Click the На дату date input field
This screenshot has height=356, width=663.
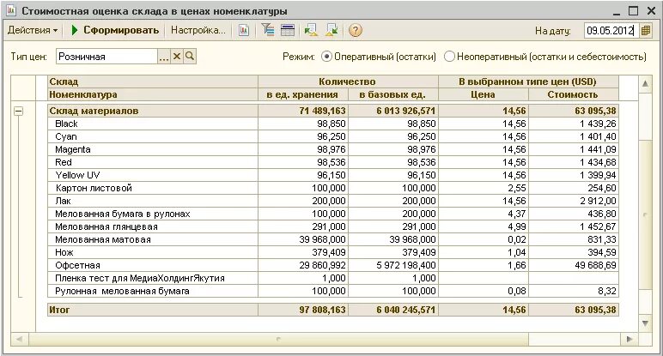click(x=611, y=30)
